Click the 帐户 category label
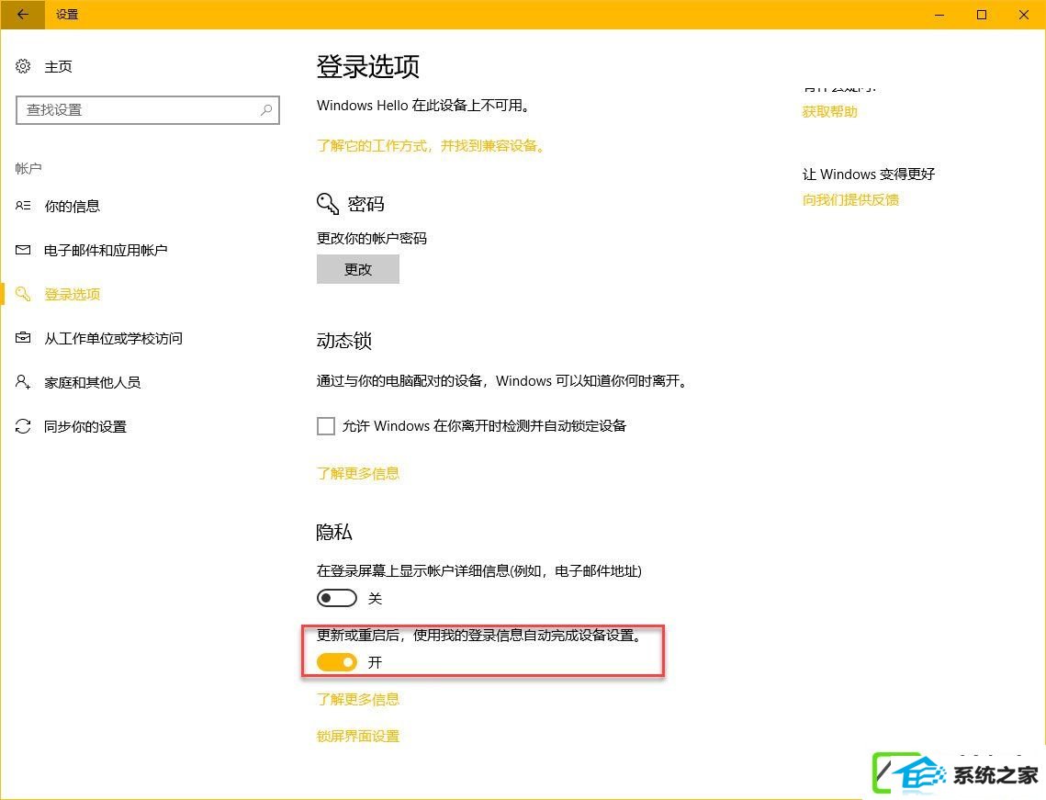 (x=28, y=168)
